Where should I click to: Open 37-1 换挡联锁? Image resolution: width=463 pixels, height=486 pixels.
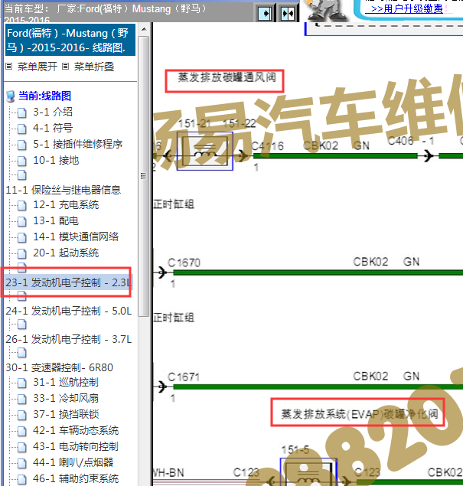[x=66, y=414]
